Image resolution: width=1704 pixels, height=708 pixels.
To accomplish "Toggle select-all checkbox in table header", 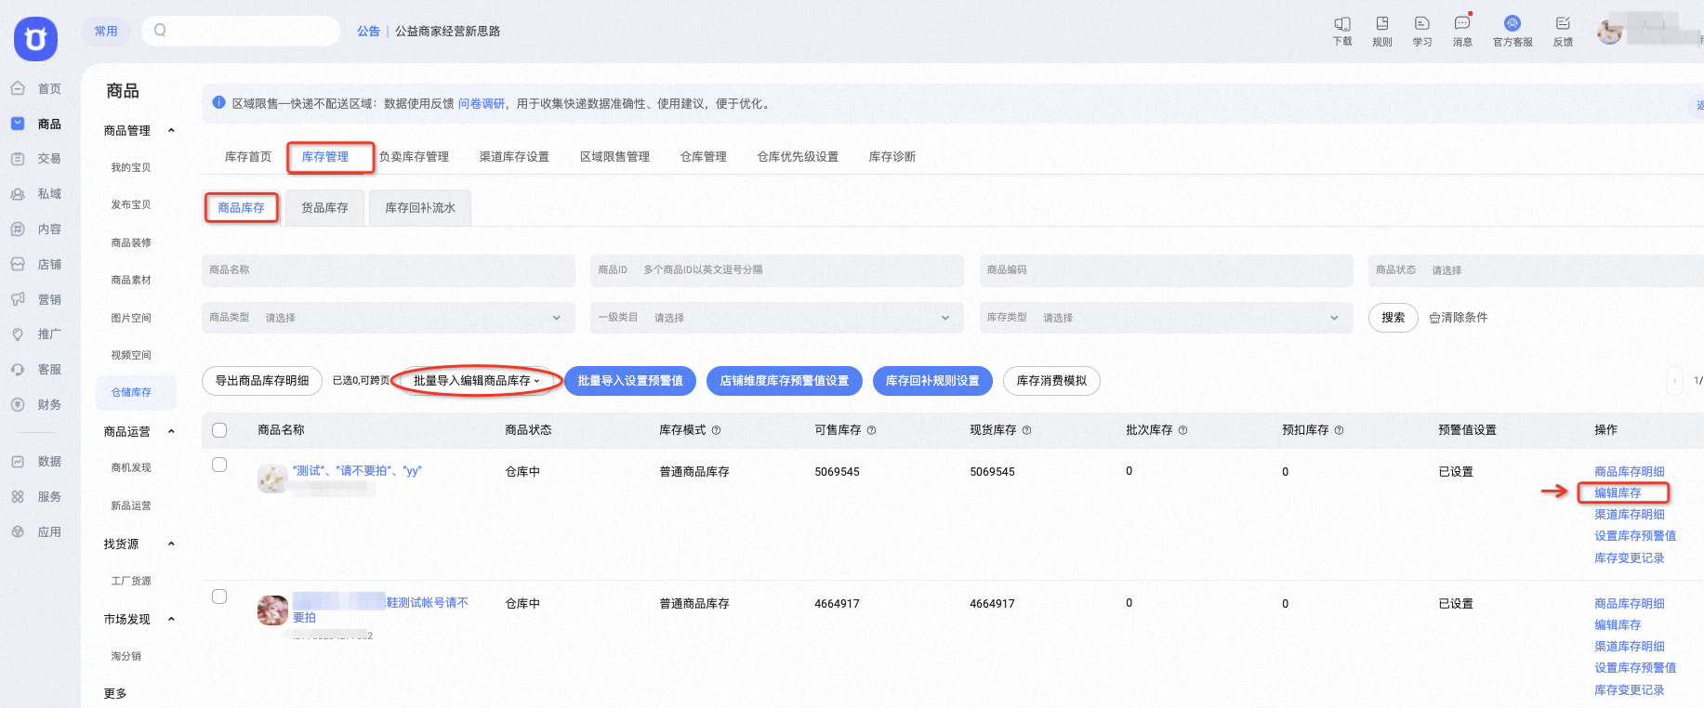I will [219, 430].
